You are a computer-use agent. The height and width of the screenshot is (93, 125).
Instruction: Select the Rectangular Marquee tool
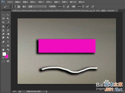[3, 15]
